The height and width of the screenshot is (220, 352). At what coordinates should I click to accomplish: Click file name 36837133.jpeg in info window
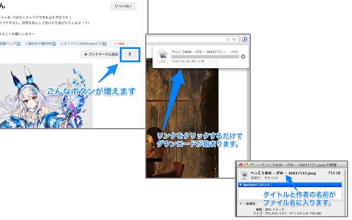coord(283,173)
